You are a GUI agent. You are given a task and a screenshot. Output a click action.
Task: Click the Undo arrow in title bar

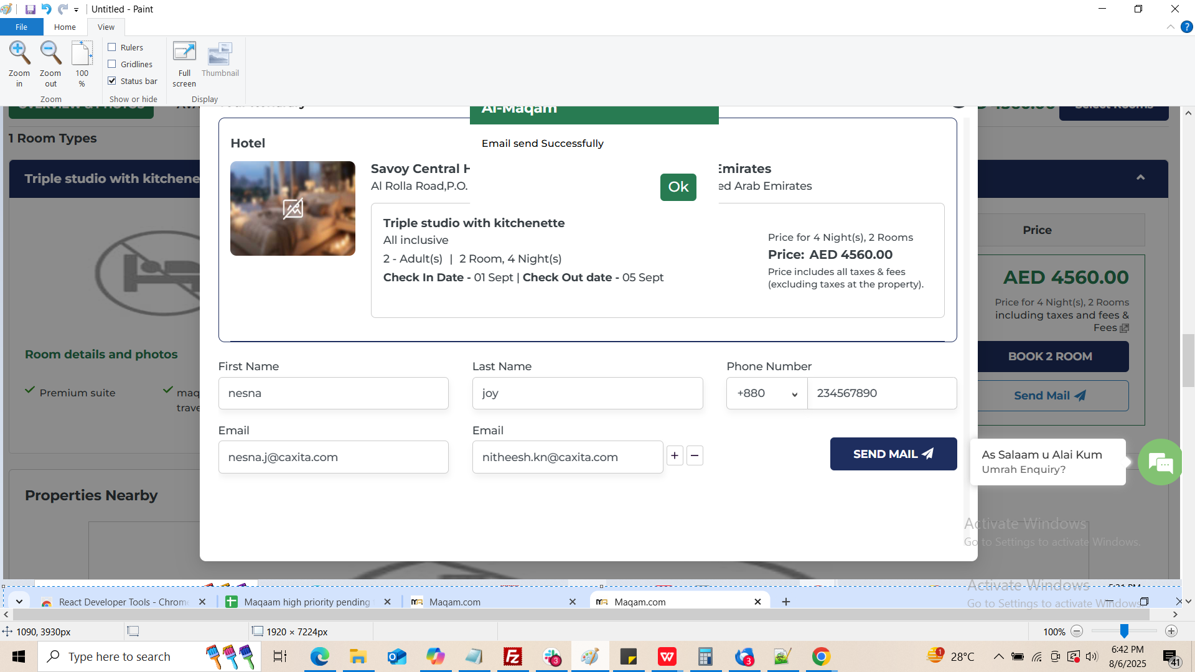pos(46,9)
